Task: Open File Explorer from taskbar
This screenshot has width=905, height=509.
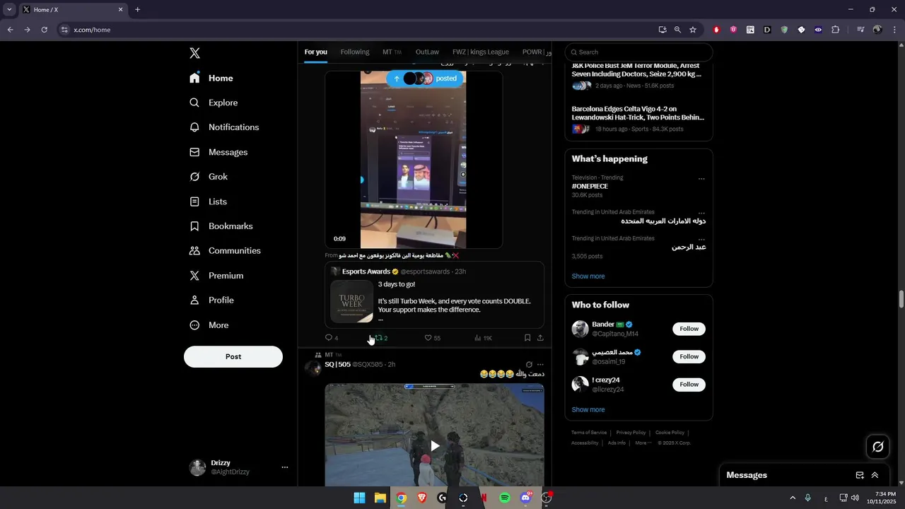Action: [380, 498]
